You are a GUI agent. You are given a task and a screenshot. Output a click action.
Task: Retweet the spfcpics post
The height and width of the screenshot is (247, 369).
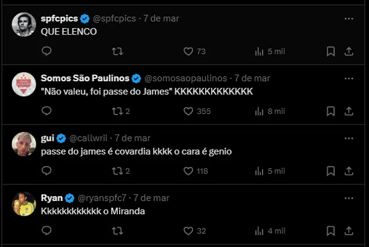[118, 52]
